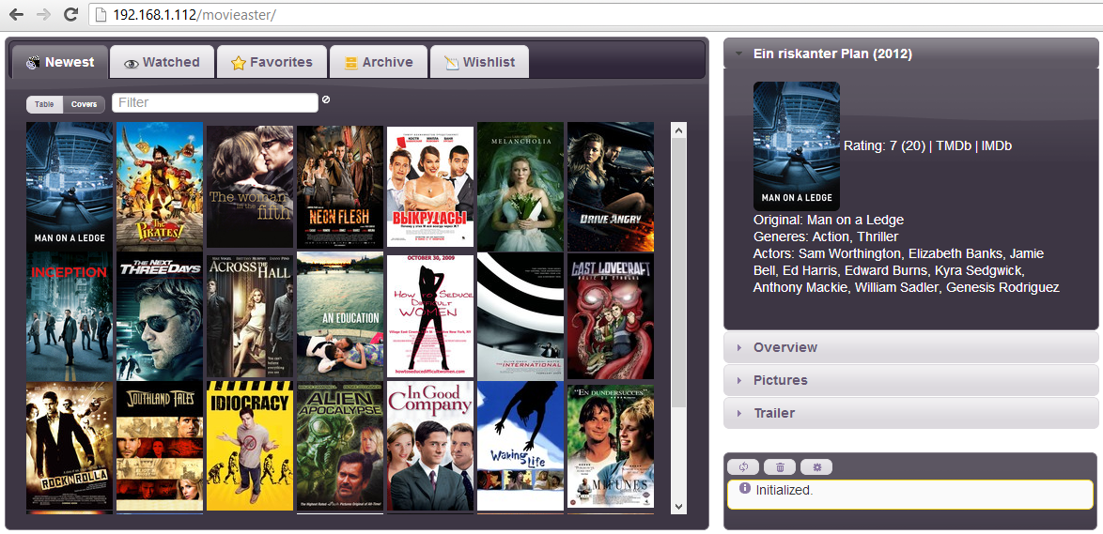
Task: Click the Actors list text
Action: click(x=906, y=270)
